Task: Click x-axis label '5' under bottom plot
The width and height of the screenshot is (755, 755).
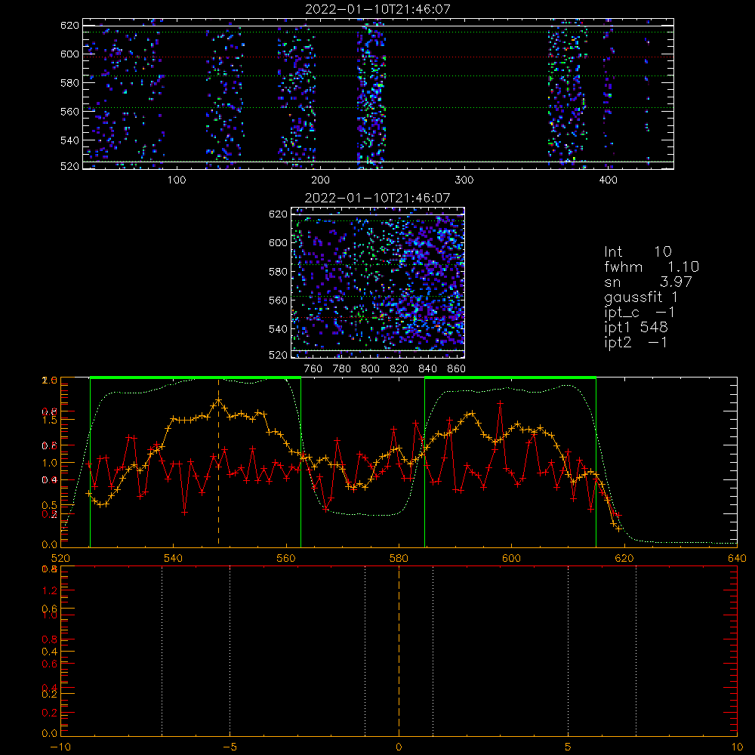Action: (x=569, y=747)
